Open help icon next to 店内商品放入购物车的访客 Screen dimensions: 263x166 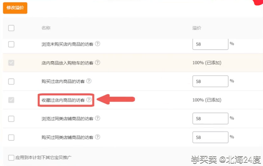pyautogui.click(x=97, y=63)
